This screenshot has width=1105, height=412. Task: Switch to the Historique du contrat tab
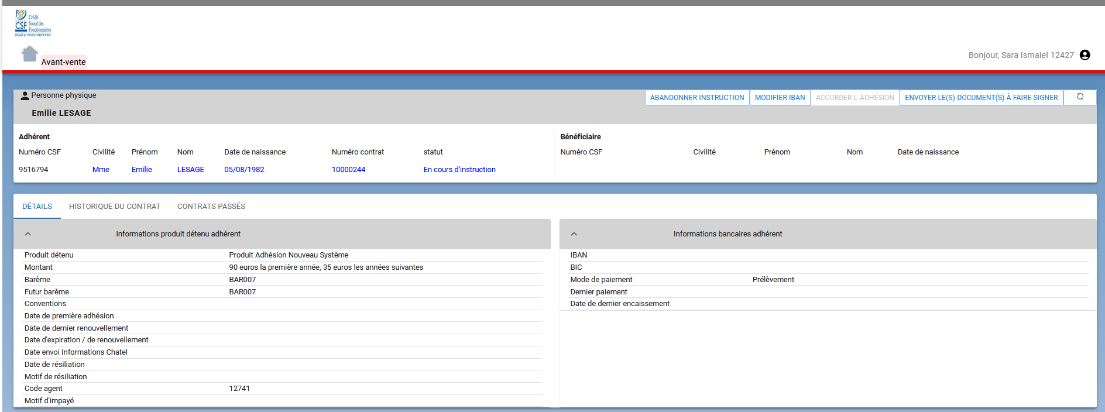(115, 207)
